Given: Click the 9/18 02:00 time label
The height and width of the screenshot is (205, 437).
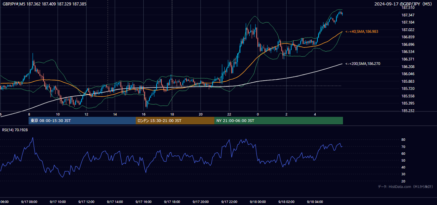Looking at the screenshot, I should (x=286, y=202).
